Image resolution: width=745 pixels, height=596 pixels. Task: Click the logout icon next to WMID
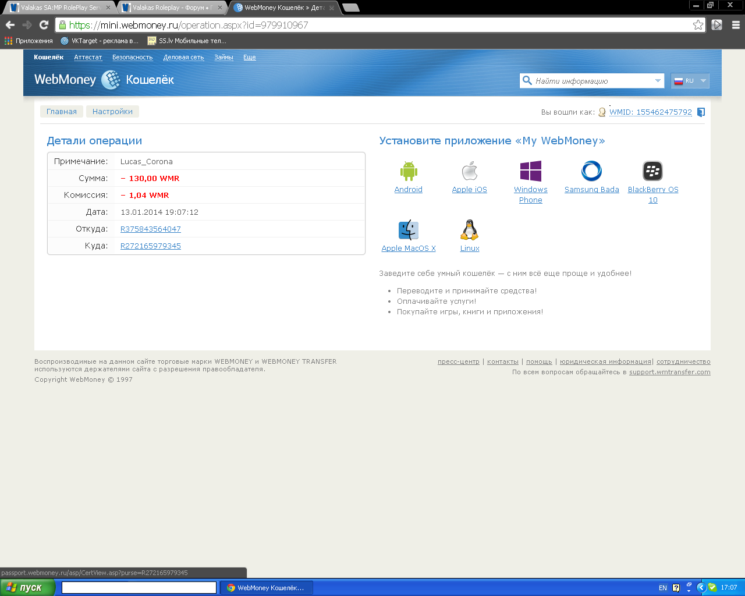coord(701,112)
